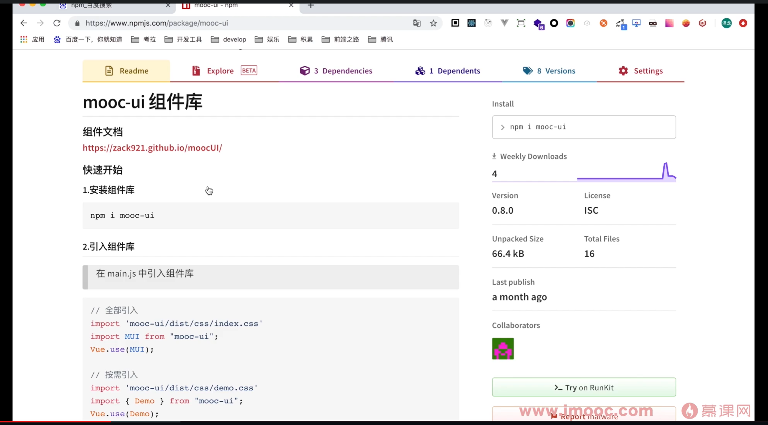The height and width of the screenshot is (425, 768).
Task: Bookmark this page with the star icon
Action: pyautogui.click(x=433, y=23)
